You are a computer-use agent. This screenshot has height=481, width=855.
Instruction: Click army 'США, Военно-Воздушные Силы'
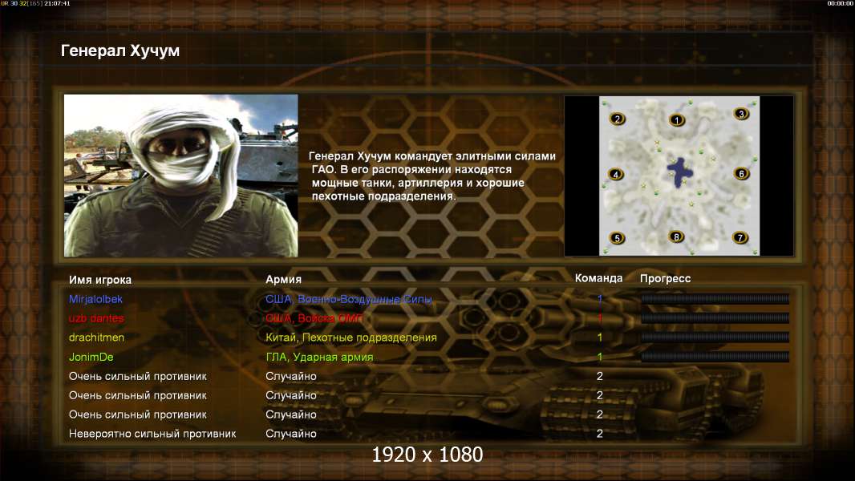pos(349,299)
